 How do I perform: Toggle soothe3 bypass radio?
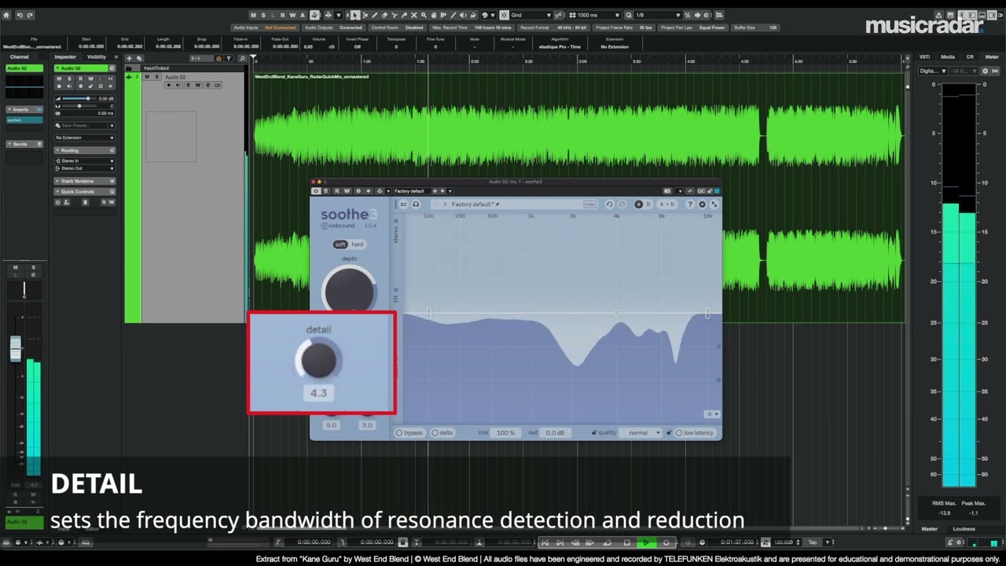pyautogui.click(x=409, y=432)
